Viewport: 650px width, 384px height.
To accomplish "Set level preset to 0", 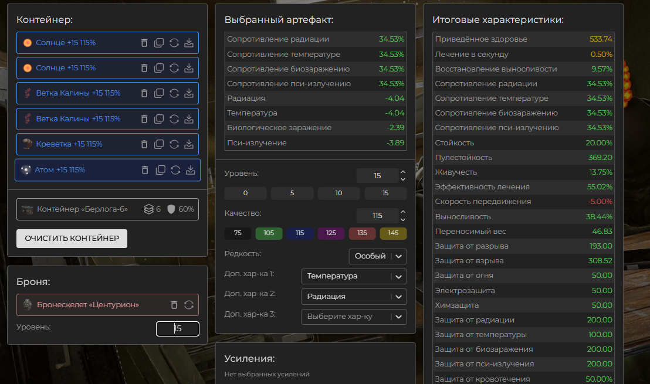I will (x=245, y=193).
